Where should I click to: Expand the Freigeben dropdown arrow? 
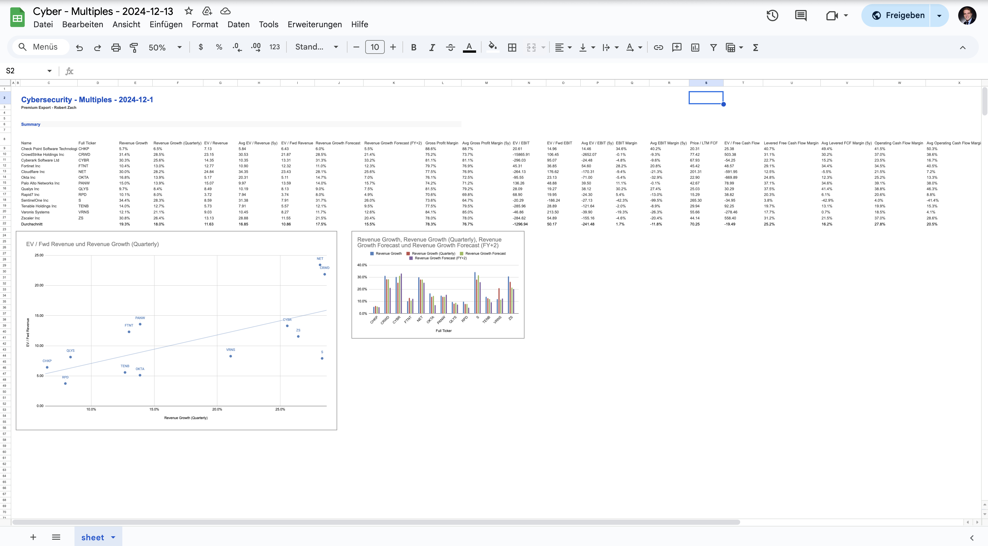(939, 16)
